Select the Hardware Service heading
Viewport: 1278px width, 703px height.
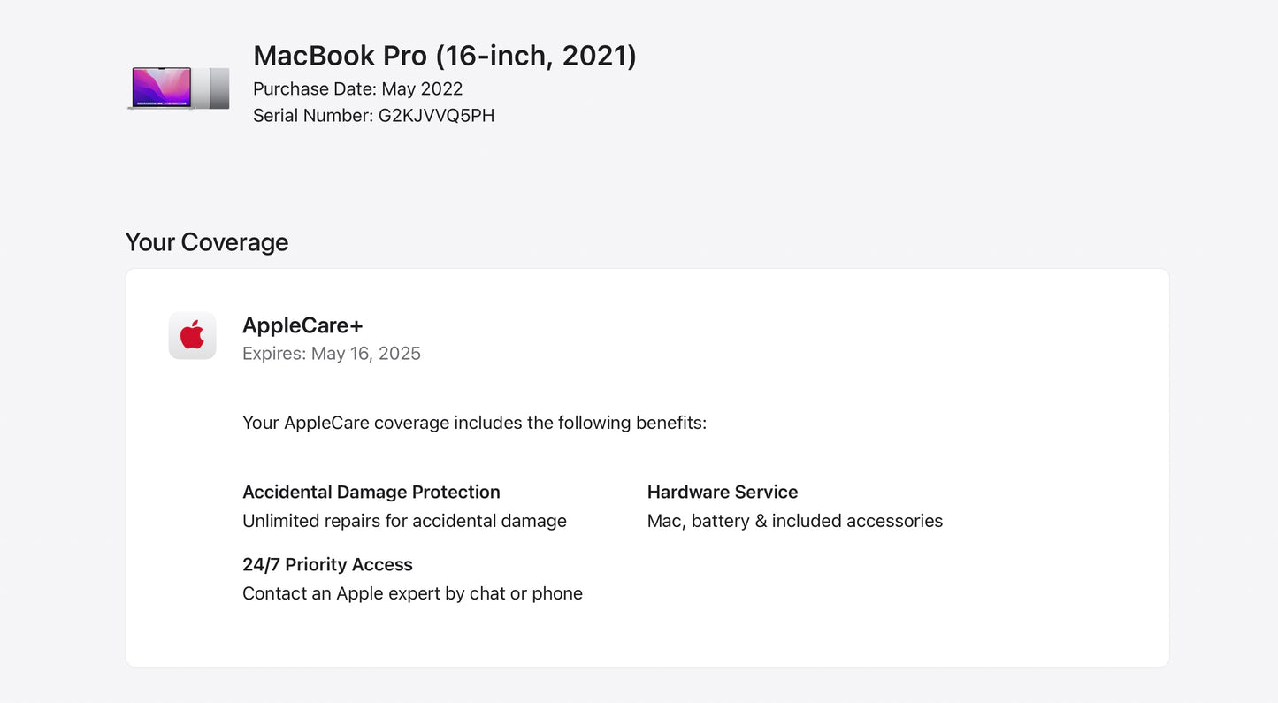coord(722,492)
